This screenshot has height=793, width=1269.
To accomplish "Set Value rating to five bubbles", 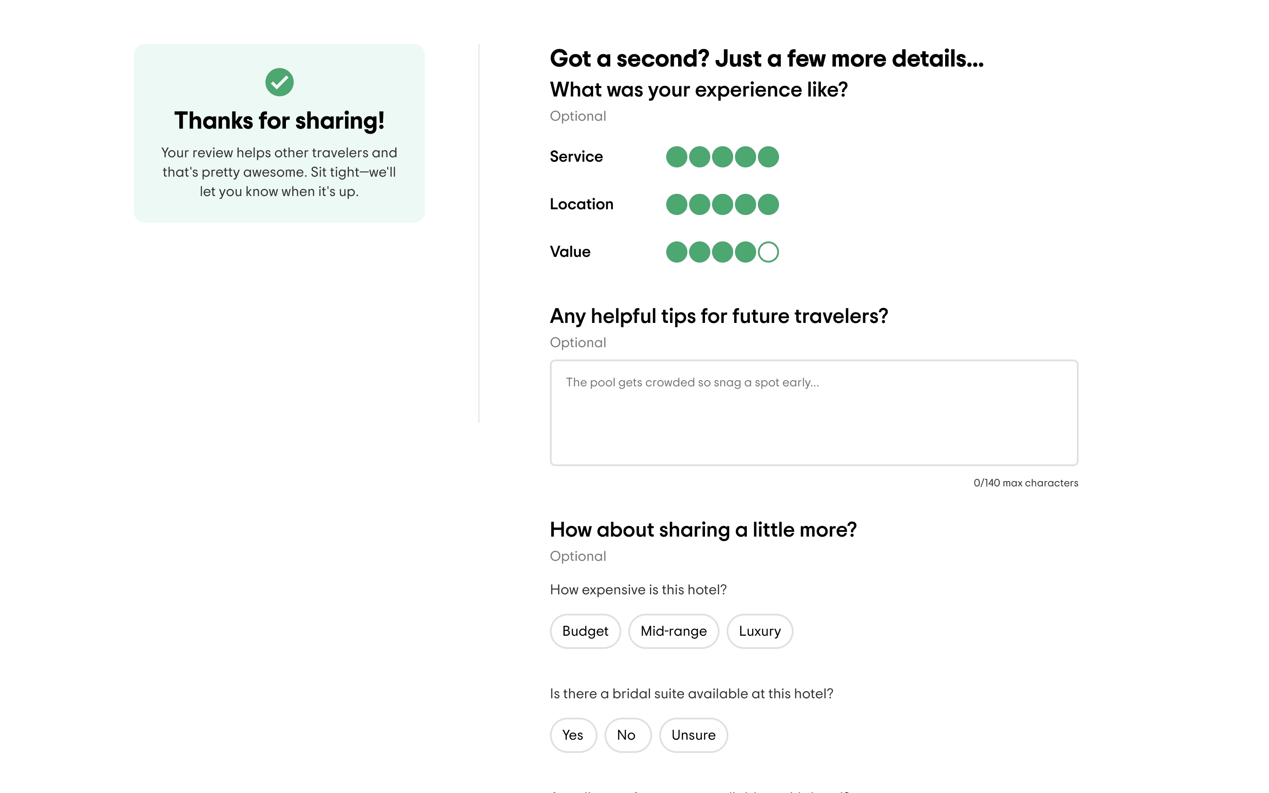I will pos(768,252).
